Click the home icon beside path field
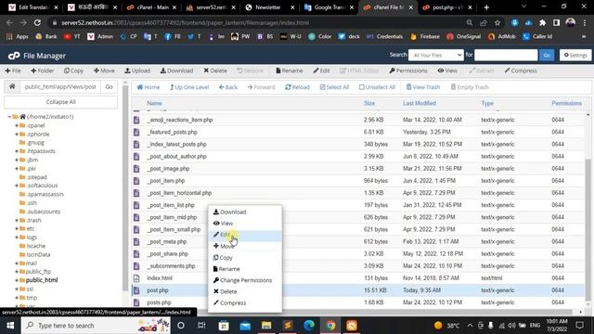Viewport: 594px width, 334px height. tap(12, 86)
